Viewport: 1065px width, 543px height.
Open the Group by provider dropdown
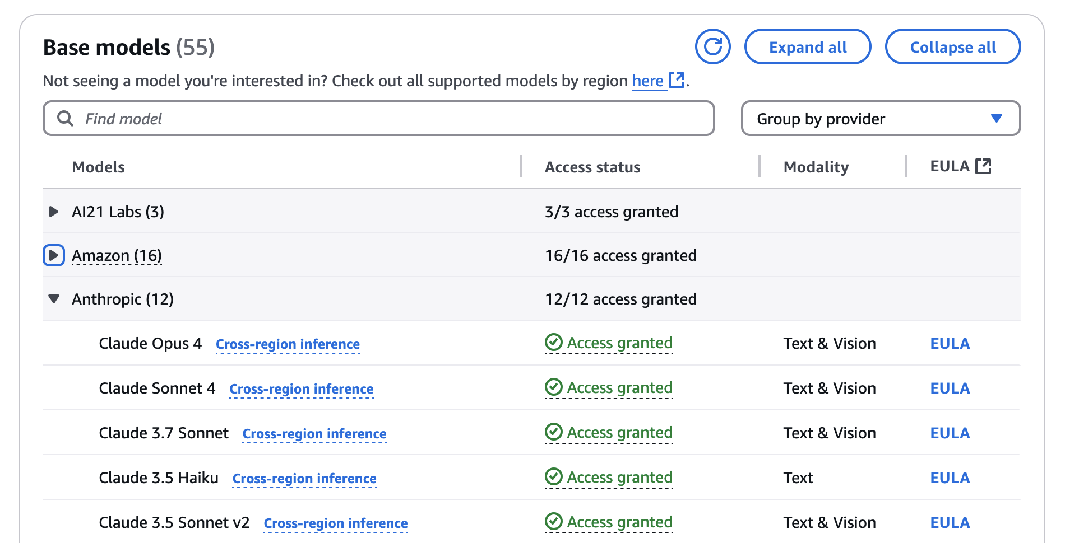[x=880, y=119]
